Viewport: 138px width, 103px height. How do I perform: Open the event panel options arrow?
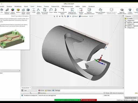[123, 88]
